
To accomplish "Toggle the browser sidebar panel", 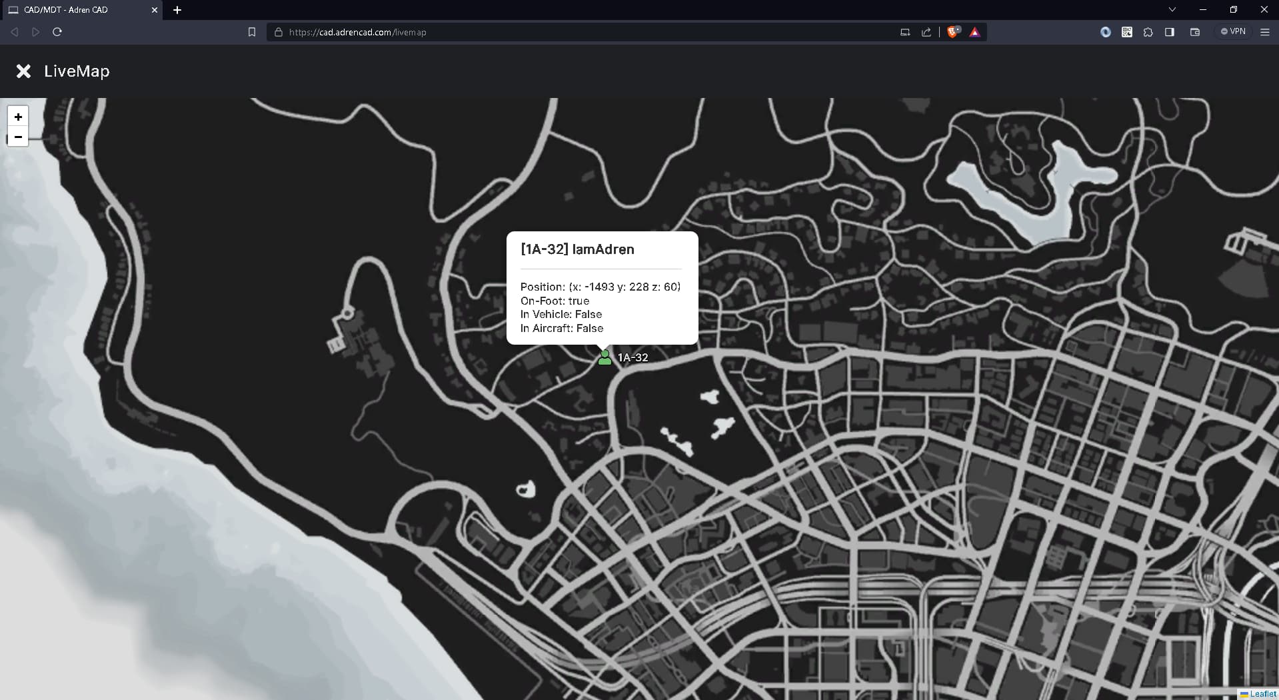I will [1170, 32].
